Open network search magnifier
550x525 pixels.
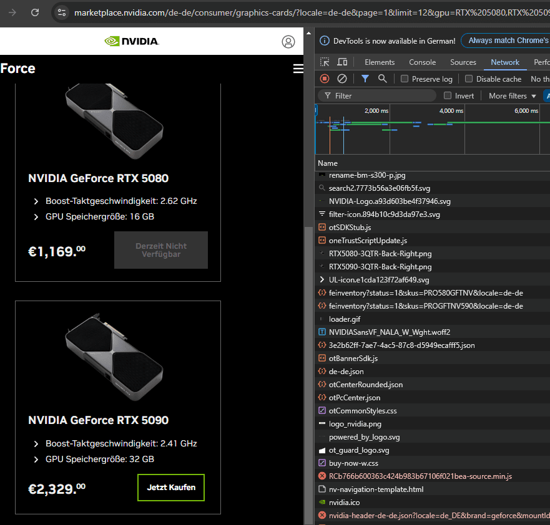tap(382, 79)
